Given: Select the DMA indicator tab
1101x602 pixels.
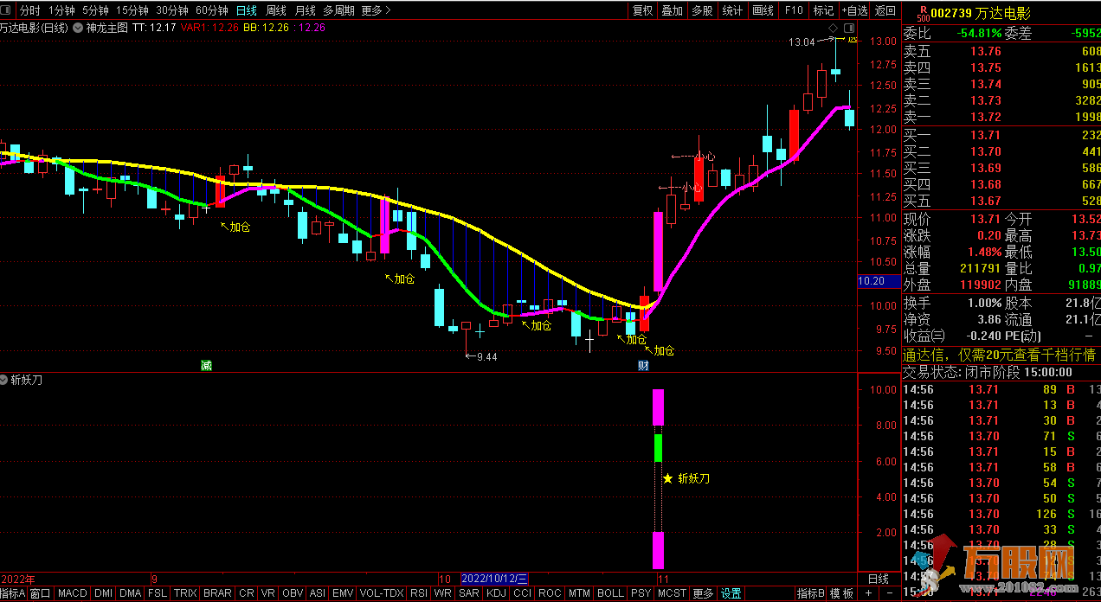Looking at the screenshot, I should tap(131, 593).
